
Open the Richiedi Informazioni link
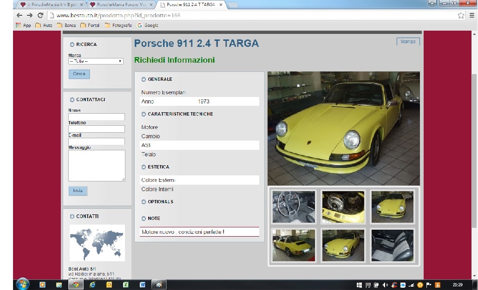pyautogui.click(x=174, y=60)
